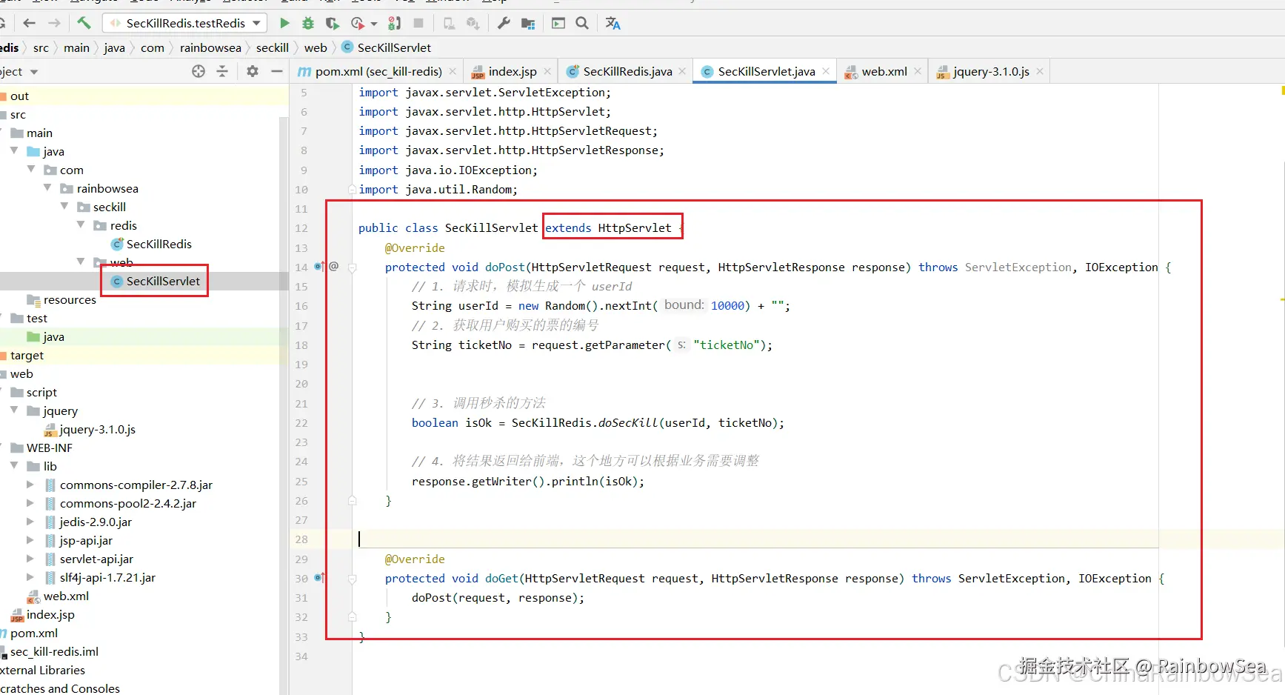Switch to the index.jsp editor tab
The width and height of the screenshot is (1285, 695).
point(512,72)
